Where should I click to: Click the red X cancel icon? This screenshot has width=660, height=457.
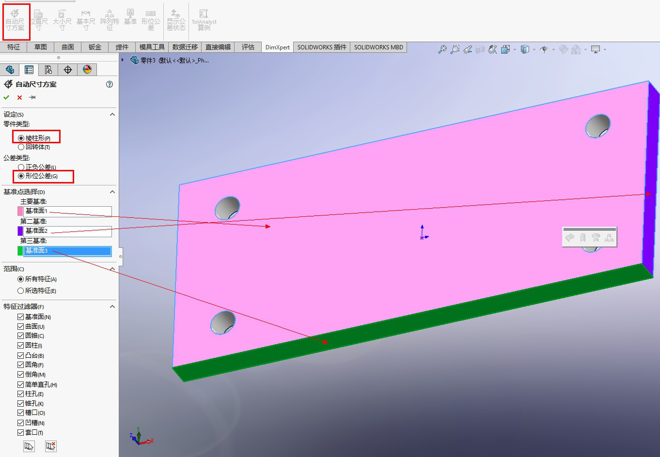point(19,97)
